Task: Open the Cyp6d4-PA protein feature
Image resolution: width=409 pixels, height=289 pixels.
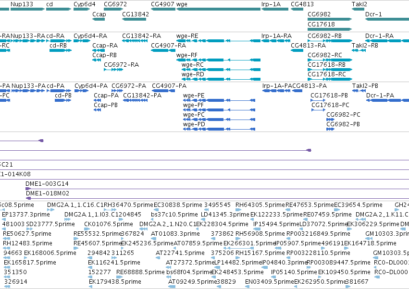Action: click(x=81, y=91)
